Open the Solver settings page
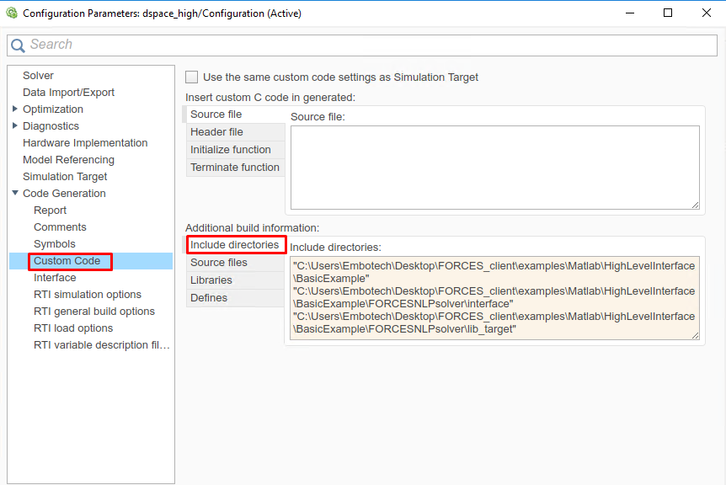 pos(38,76)
